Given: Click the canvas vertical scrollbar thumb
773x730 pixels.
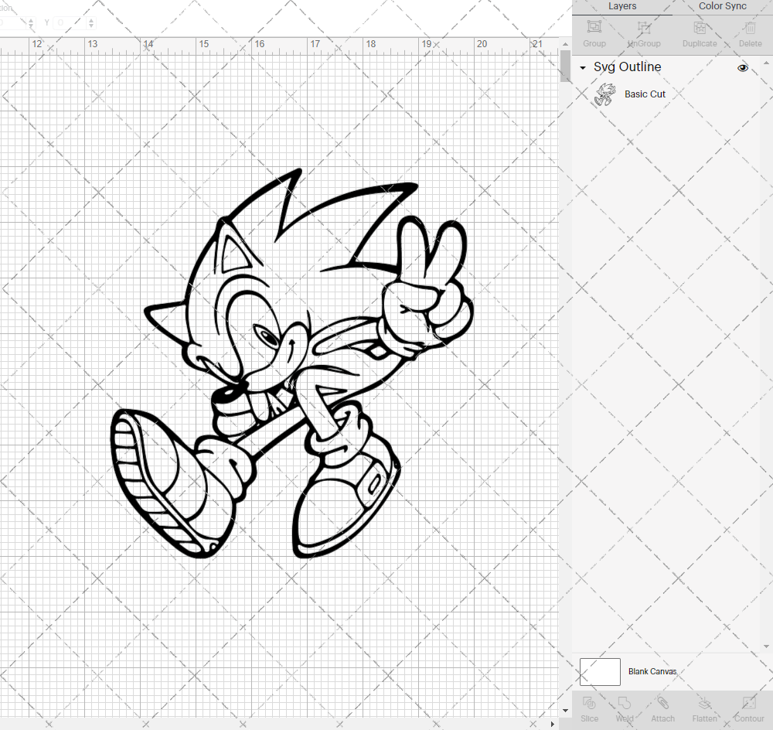Looking at the screenshot, I should [x=565, y=66].
